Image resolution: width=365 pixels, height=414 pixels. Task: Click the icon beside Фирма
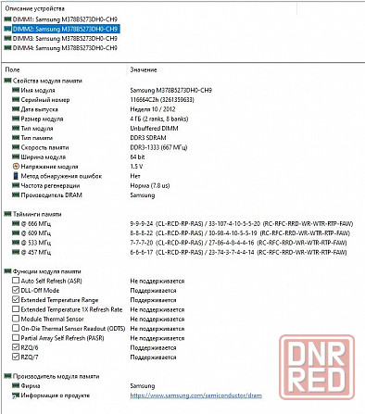pos(16,386)
